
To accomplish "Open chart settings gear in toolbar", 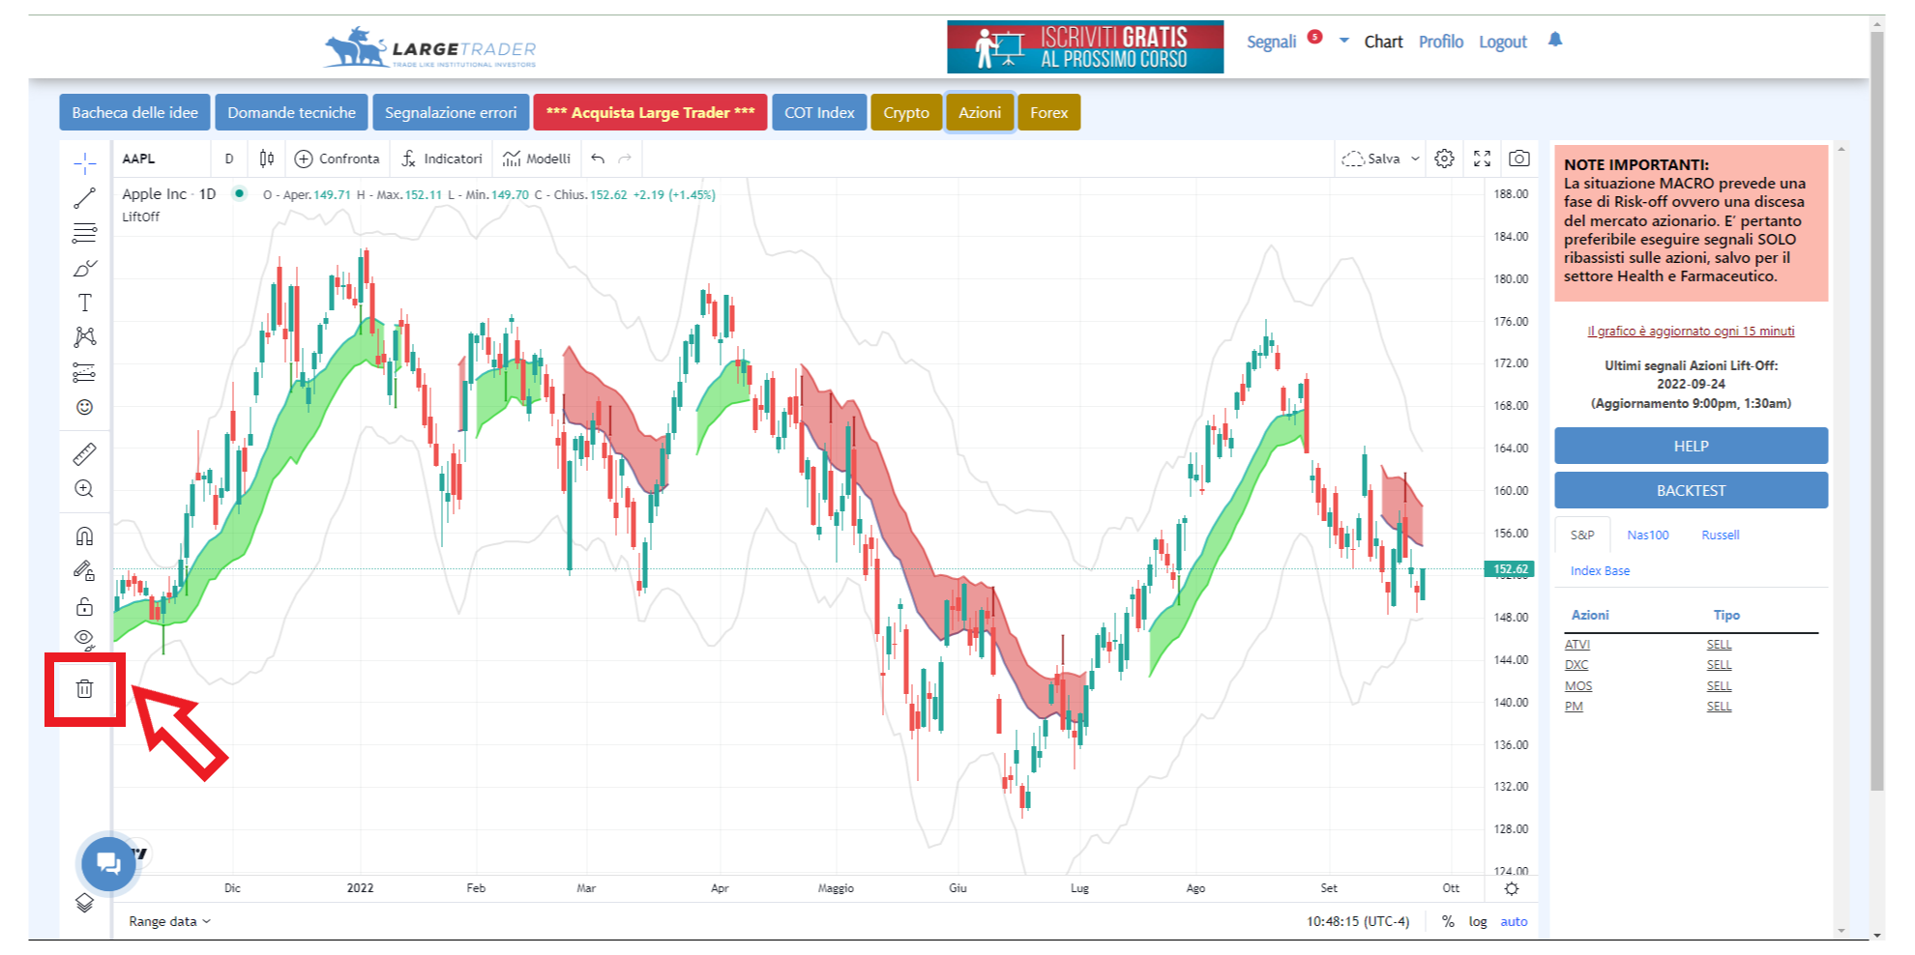I will pyautogui.click(x=1444, y=159).
